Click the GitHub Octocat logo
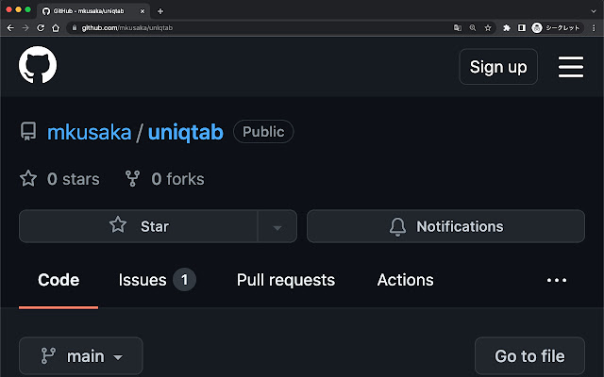This screenshot has height=377, width=604. tap(38, 65)
